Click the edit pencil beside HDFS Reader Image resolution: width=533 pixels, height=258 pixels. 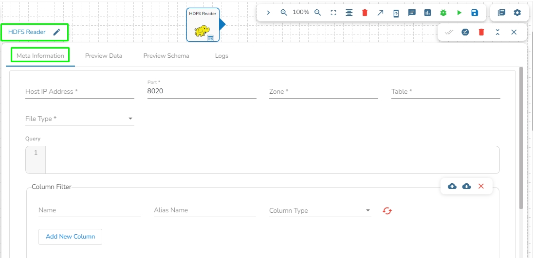[x=57, y=32]
